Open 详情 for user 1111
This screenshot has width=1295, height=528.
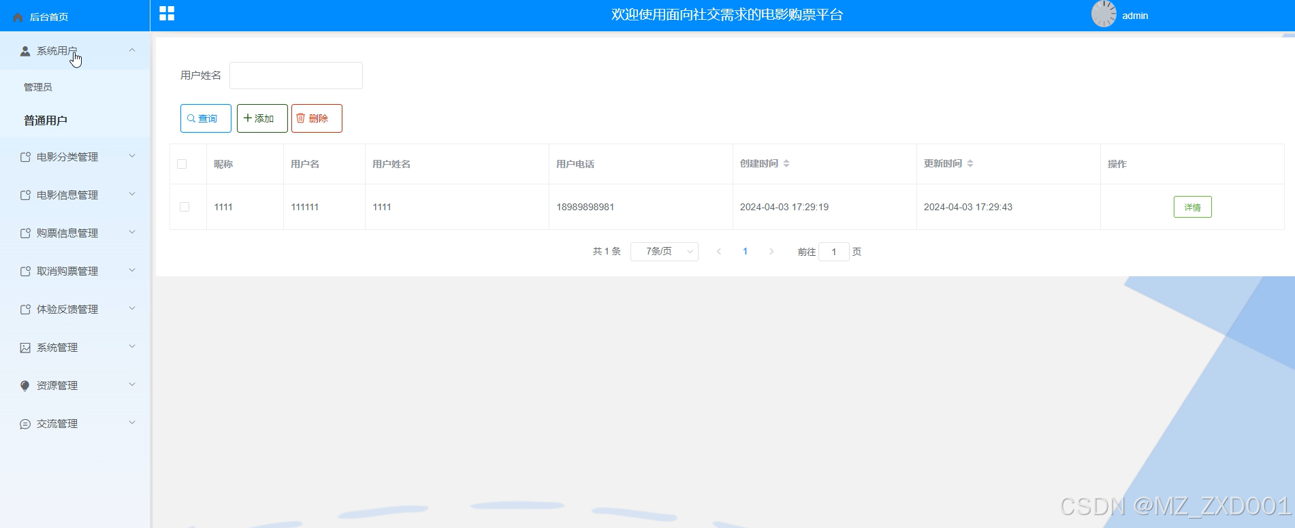coord(1193,207)
